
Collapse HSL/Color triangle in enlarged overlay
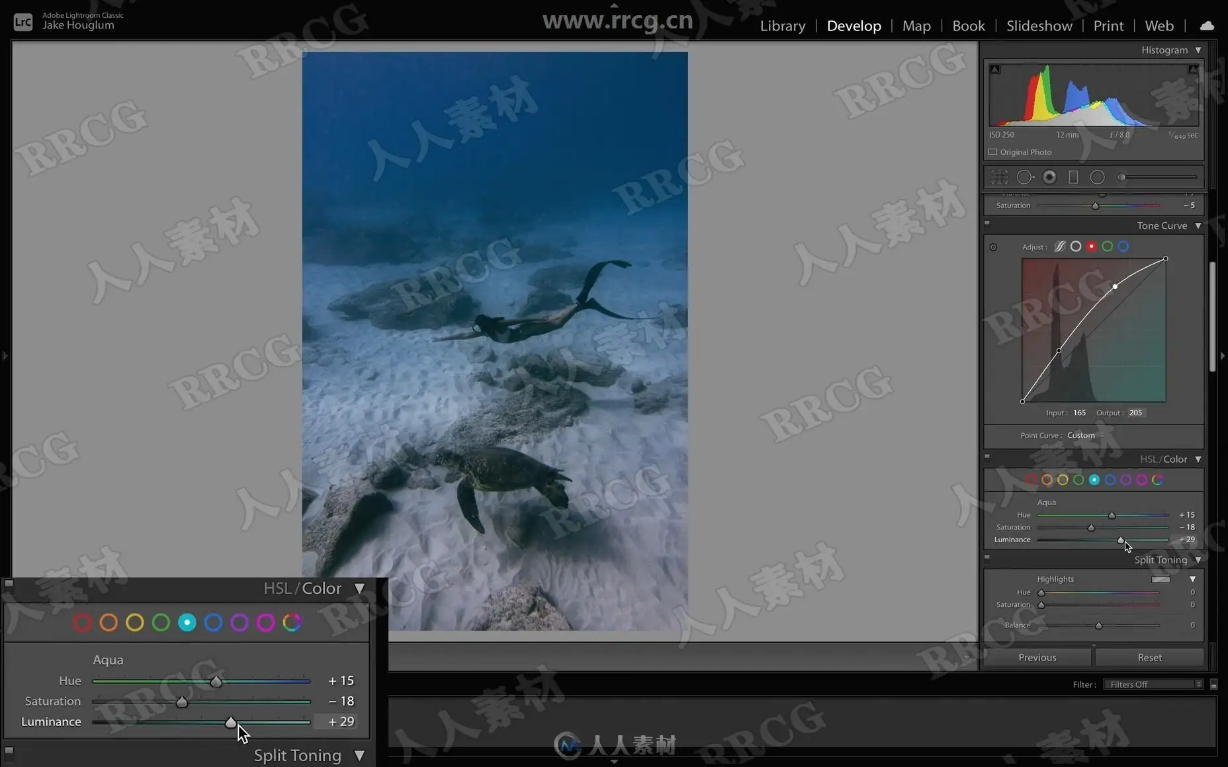359,588
